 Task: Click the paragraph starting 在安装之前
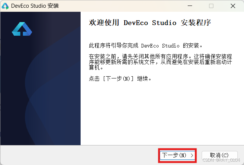(160, 62)
